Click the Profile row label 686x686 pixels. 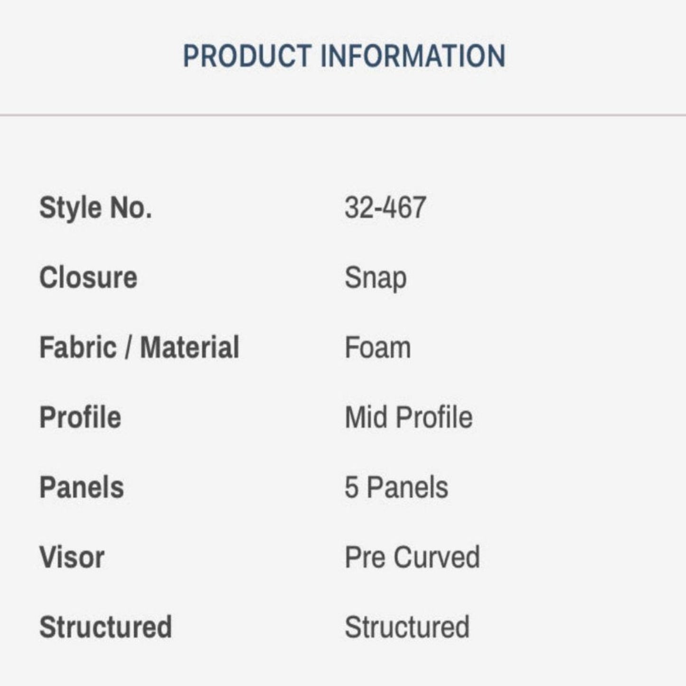coord(80,417)
